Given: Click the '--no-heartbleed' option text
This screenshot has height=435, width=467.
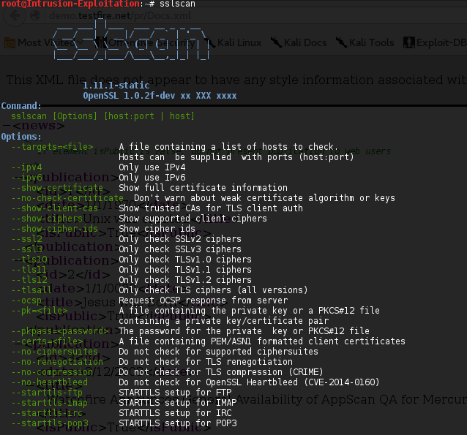Looking at the screenshot, I should click(50, 382).
